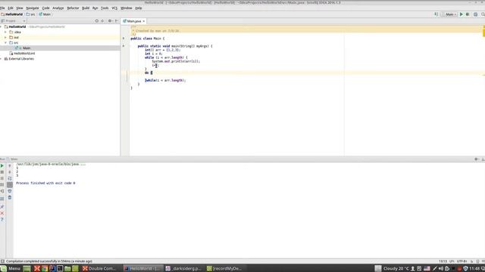
Task: Click the Run tool window label
Action: coord(2,159)
